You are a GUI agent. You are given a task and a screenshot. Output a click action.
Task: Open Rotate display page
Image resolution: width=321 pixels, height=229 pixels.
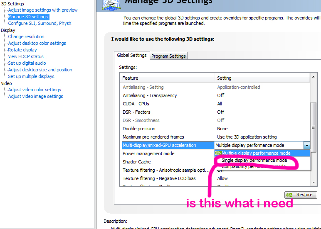(22, 50)
